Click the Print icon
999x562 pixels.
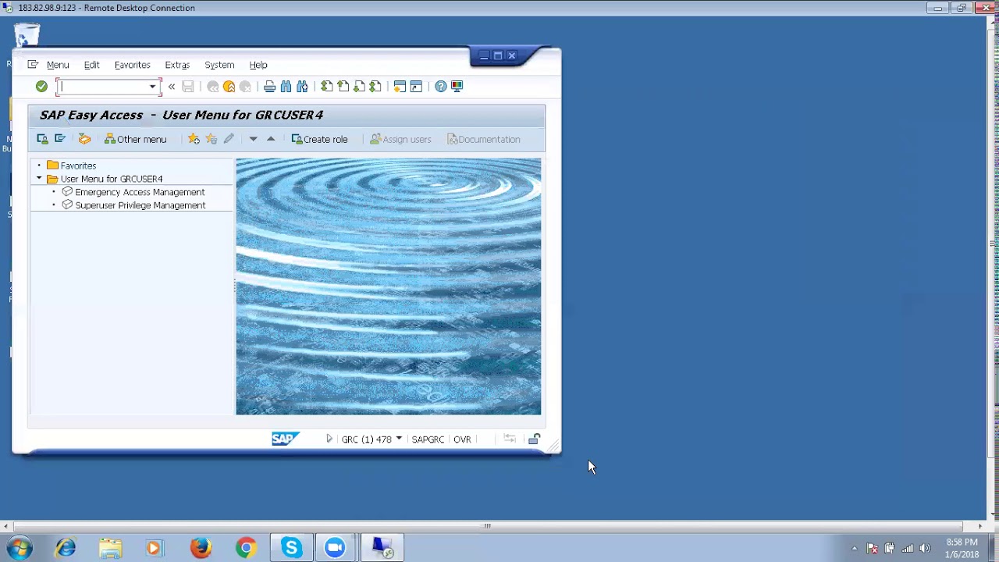click(269, 87)
